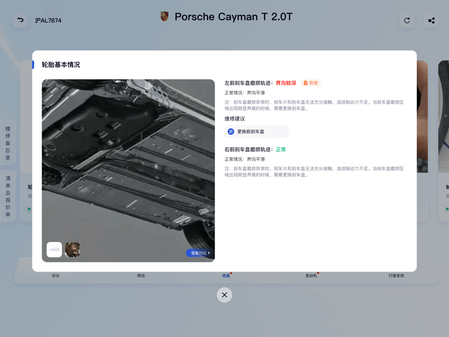Select the brake disc photo thumbnail

click(x=72, y=249)
